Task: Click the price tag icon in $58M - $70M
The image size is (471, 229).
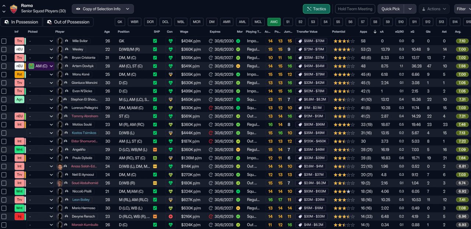Action: click(300, 41)
